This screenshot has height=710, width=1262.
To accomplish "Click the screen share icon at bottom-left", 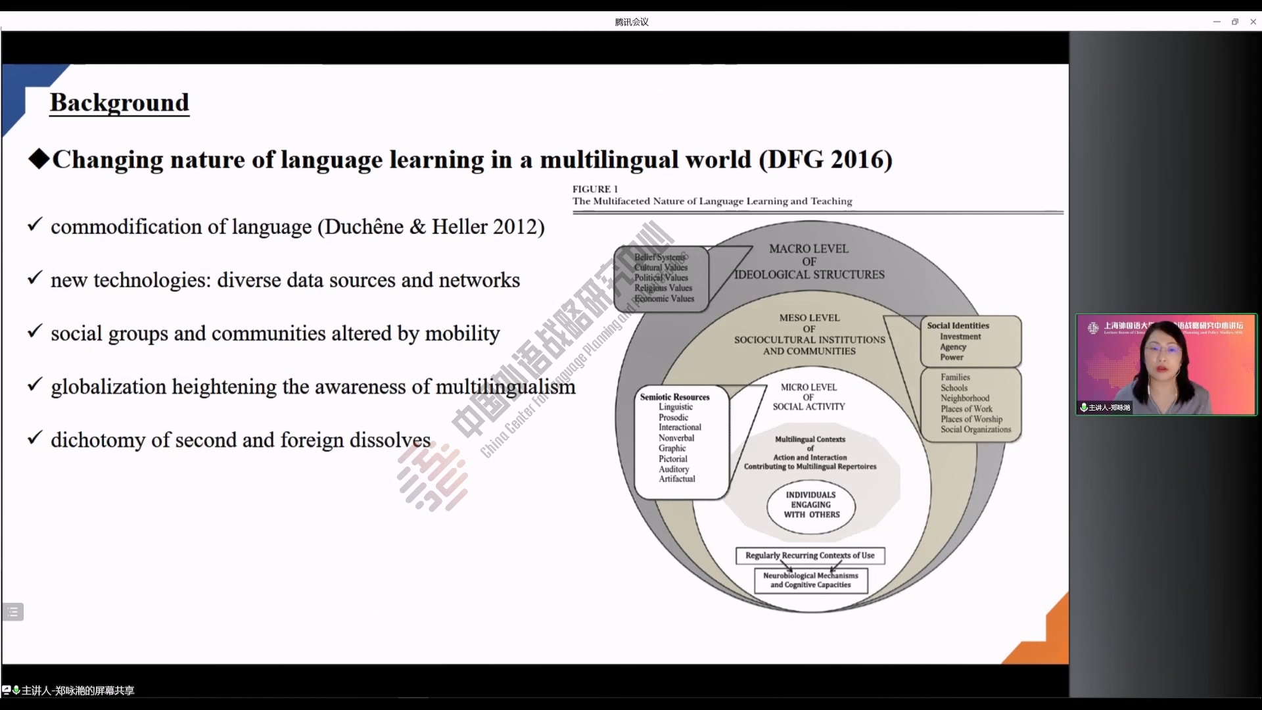I will (7, 690).
